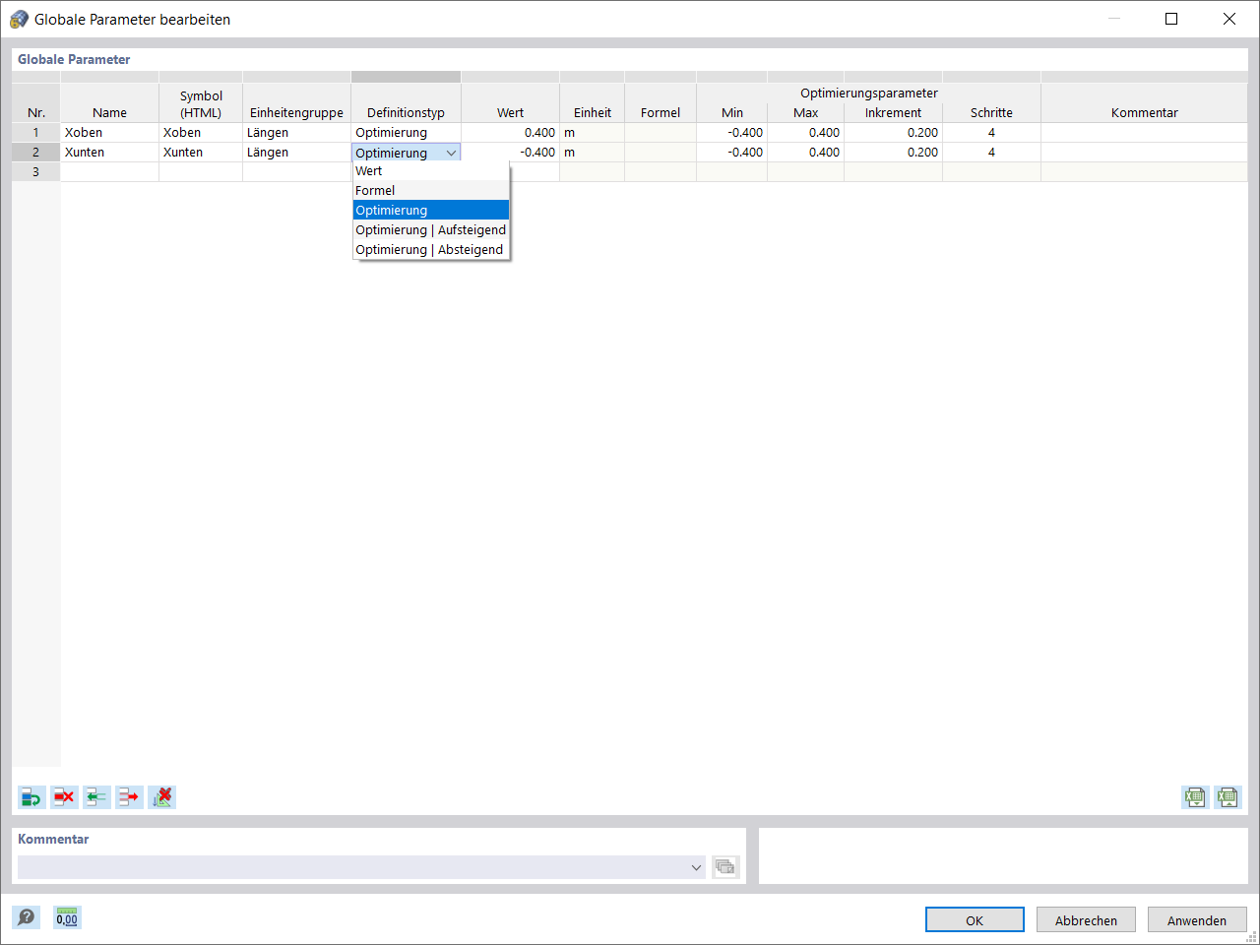
Task: Click the Name cell 'Xoben'
Action: click(109, 133)
